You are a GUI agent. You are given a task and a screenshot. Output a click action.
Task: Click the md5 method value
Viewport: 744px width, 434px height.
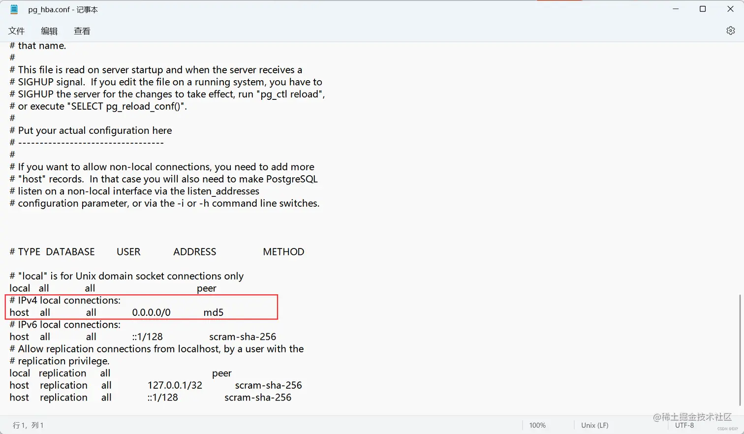tap(214, 312)
